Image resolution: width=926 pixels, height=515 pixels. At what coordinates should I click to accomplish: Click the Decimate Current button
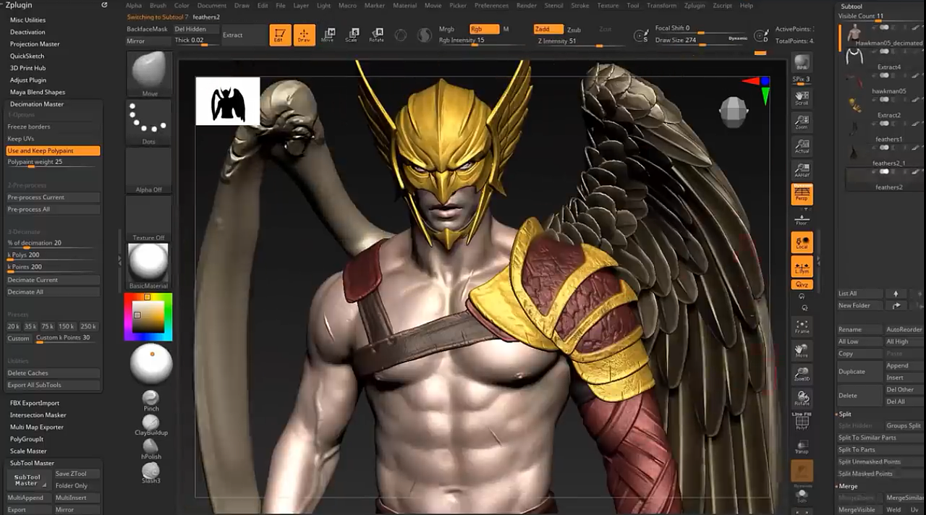click(x=53, y=280)
